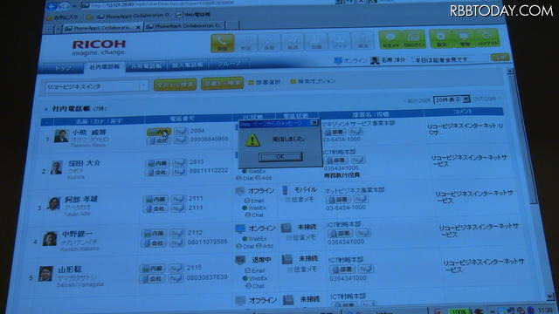Toggle 伝言メモ checkbox in 山形聡's row
This screenshot has width=559, height=314.
290,270
